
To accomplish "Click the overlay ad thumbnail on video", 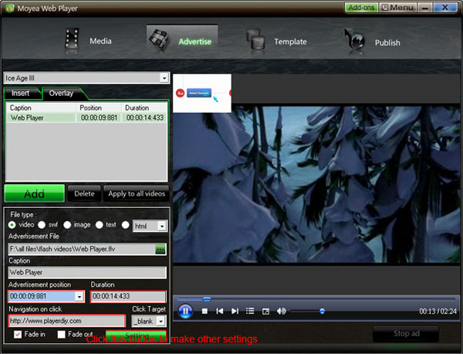I will click(202, 94).
